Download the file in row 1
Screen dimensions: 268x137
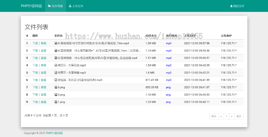click(35, 43)
